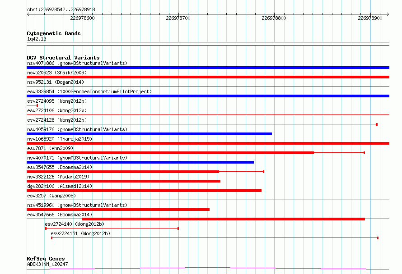Click the 1q42.13 cytogenetic band label
Viewport: 402px width, 274px height.
coord(37,39)
